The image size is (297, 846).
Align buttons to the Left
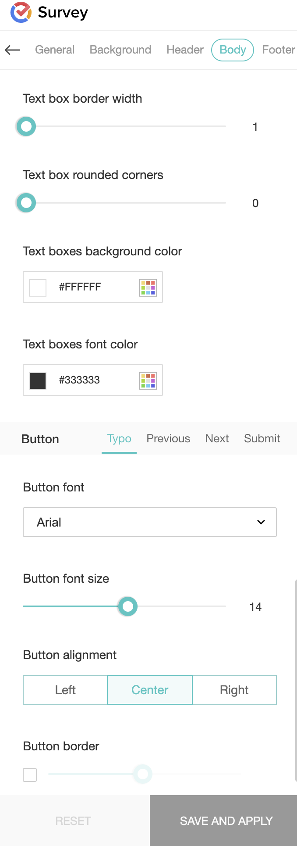[x=65, y=690]
